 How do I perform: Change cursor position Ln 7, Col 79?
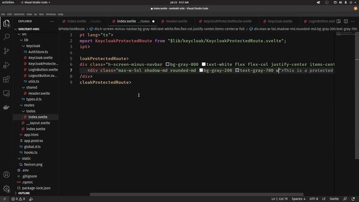(x=279, y=199)
